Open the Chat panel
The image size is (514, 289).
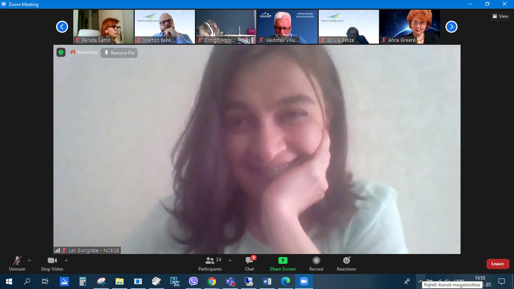249,263
